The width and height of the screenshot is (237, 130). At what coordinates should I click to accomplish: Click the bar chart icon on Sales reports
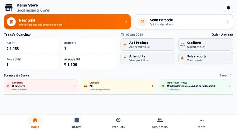click(182, 58)
